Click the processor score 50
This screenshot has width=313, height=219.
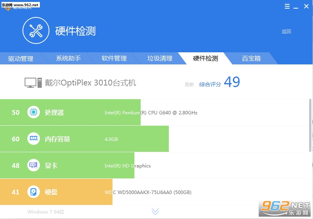(16, 112)
